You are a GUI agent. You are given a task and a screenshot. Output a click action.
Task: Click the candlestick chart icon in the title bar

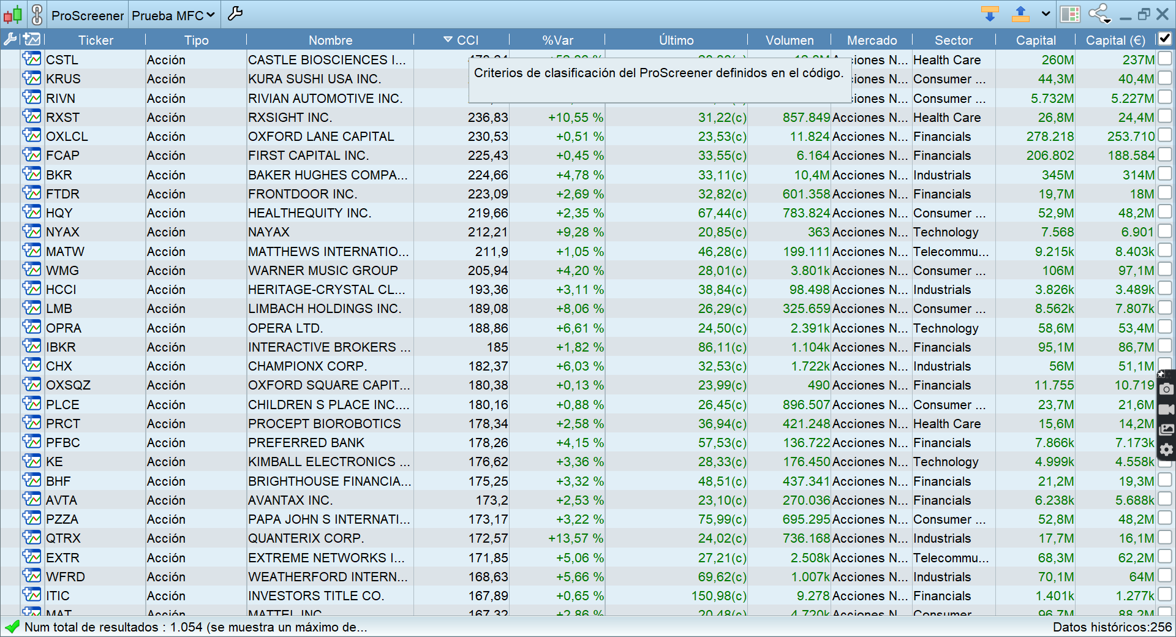tap(13, 15)
